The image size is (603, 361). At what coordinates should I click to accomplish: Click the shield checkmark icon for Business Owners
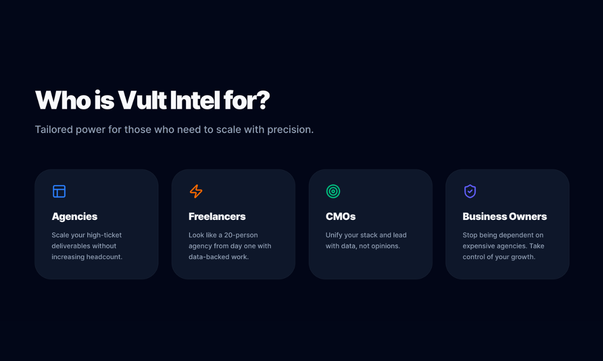(470, 191)
